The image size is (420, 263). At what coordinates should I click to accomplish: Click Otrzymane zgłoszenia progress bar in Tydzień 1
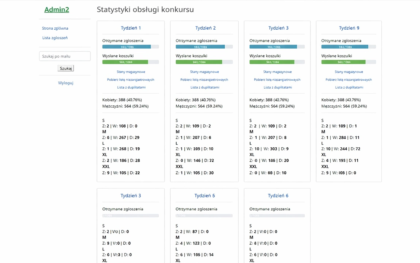(131, 47)
